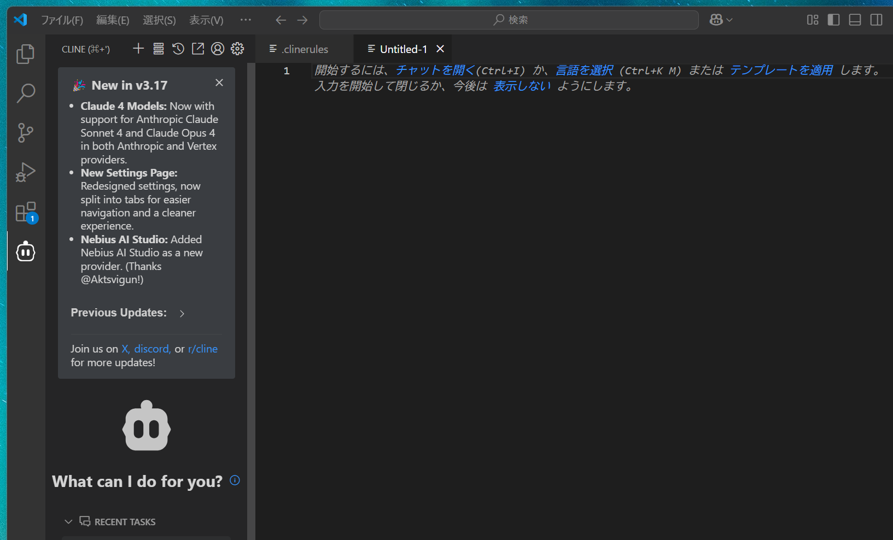Open the ファイル(F) menu

click(62, 20)
